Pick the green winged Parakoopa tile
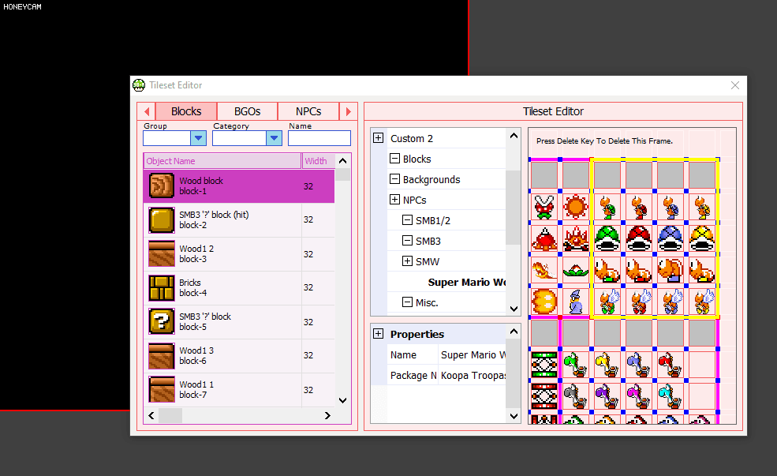This screenshot has height=476, width=777. (x=607, y=302)
